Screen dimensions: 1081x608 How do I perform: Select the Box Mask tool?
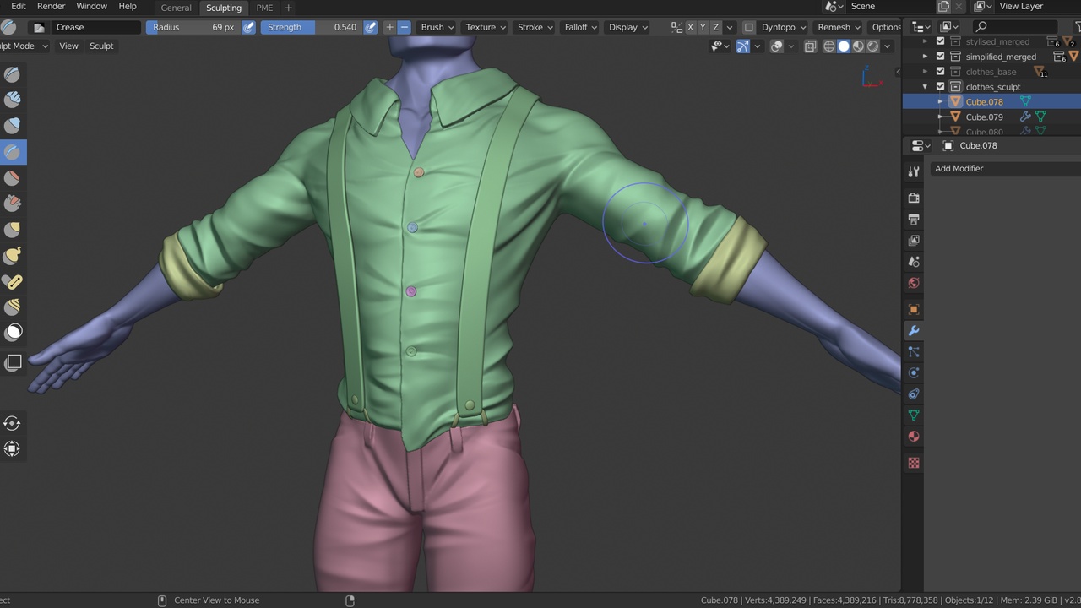coord(13,363)
